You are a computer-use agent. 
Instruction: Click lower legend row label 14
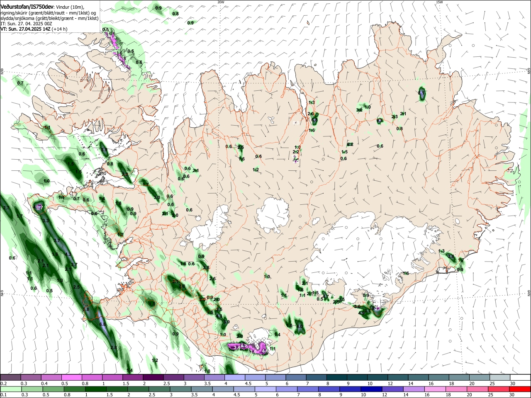click(406, 395)
